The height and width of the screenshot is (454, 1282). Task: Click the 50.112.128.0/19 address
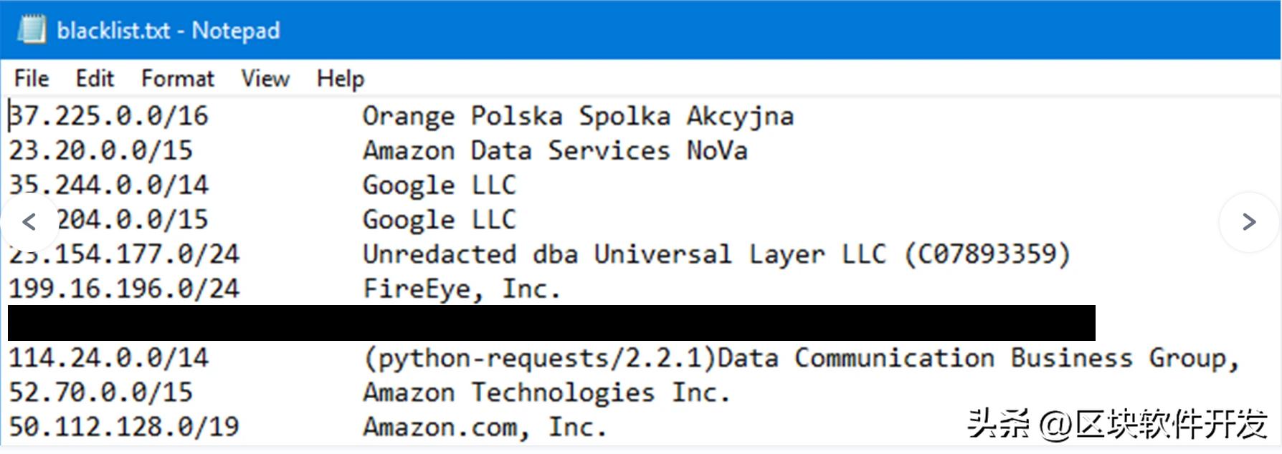tap(124, 427)
